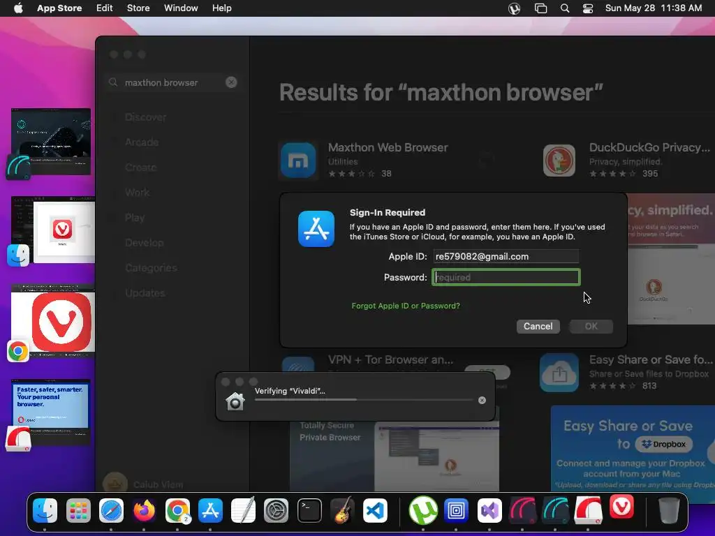
Task: Click the Apple ID email field
Action: [x=506, y=257]
